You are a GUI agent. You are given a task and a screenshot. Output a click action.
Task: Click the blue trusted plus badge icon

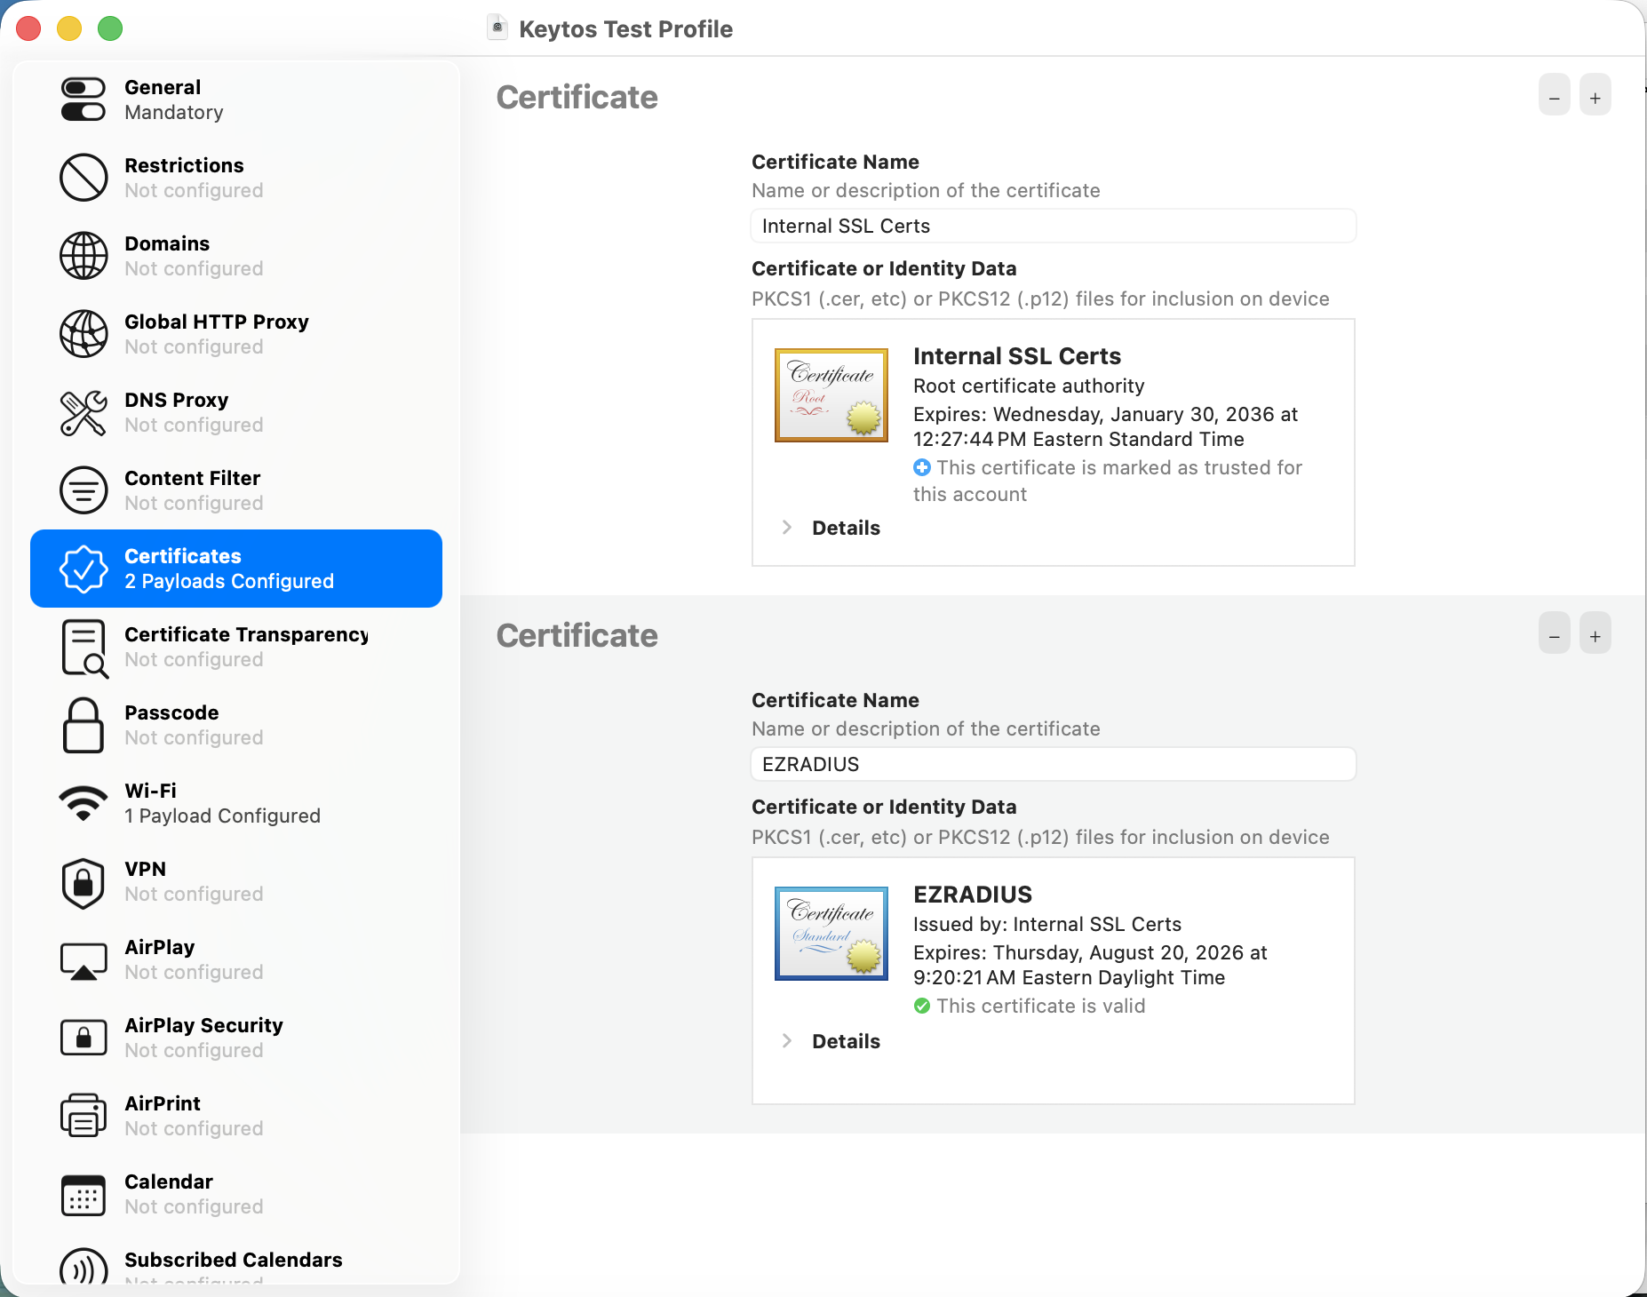tap(922, 467)
